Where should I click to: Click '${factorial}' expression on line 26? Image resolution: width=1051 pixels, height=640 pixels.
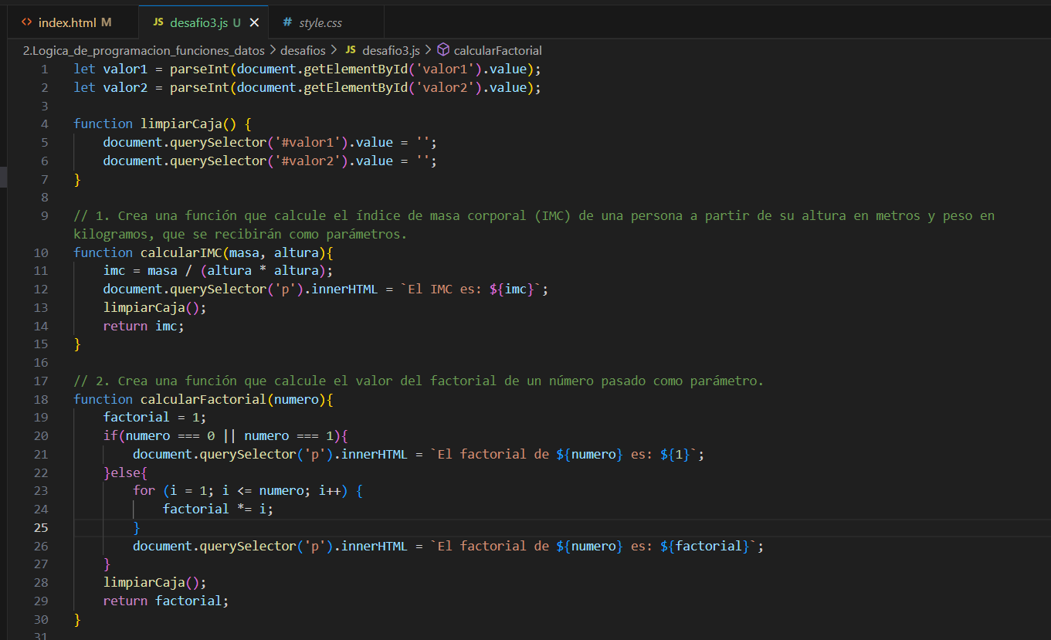706,546
